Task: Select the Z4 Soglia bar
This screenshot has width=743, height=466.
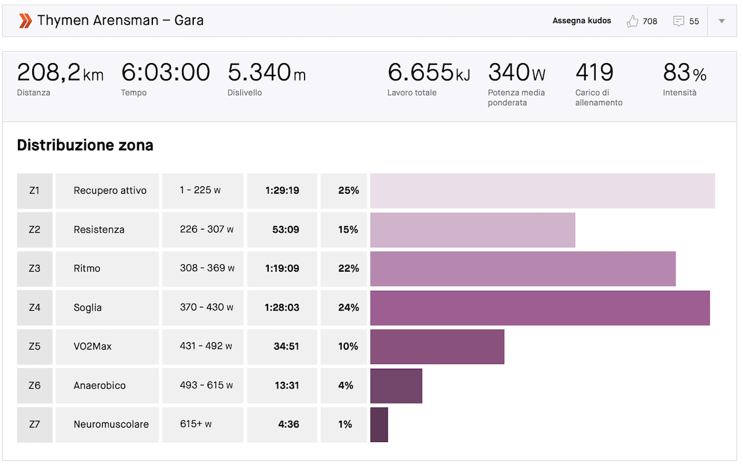Action: 540,308
